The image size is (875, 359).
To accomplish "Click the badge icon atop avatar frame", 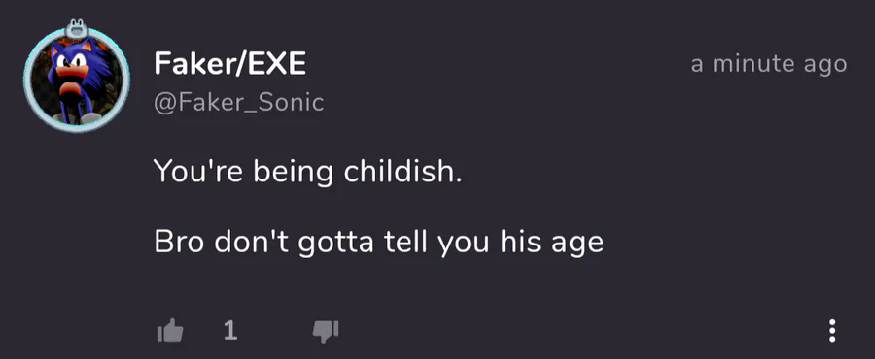I will click(78, 28).
